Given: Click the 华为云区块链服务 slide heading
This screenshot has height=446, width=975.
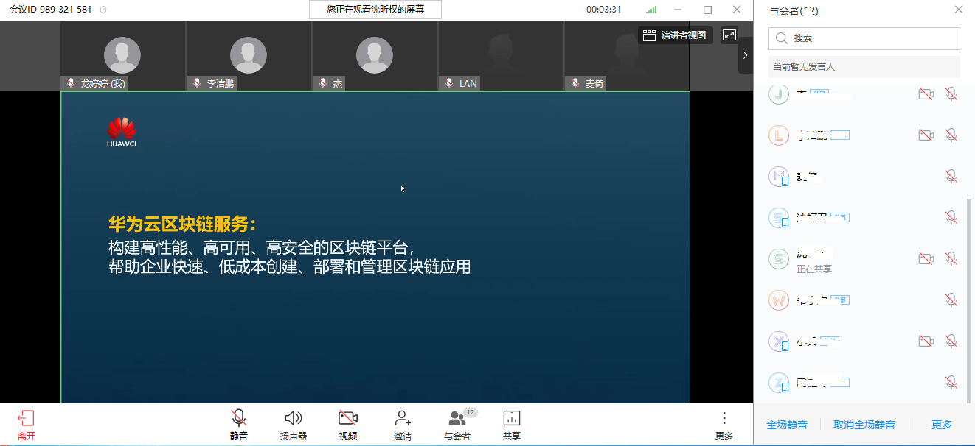Looking at the screenshot, I should [182, 224].
